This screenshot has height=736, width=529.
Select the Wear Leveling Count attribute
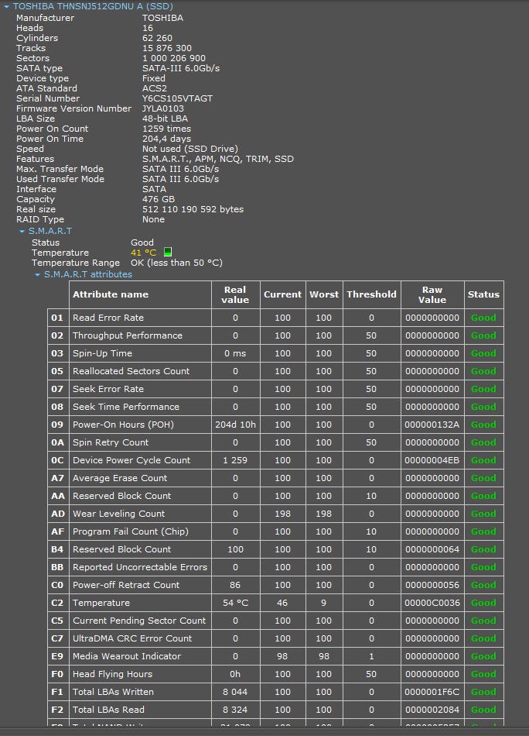click(x=118, y=514)
